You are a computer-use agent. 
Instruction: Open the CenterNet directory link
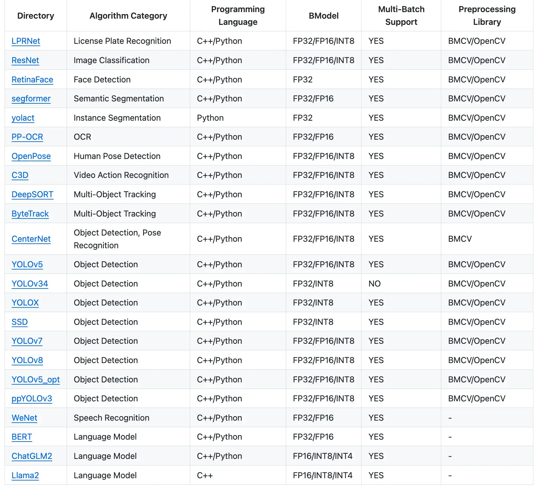pos(31,239)
